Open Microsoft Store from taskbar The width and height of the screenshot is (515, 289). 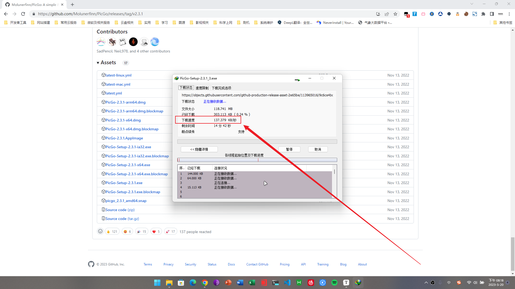coord(181,283)
